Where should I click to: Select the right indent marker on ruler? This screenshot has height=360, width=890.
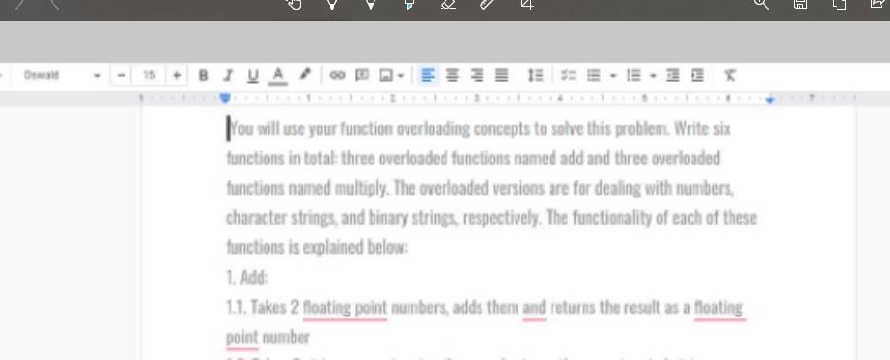coord(770,100)
